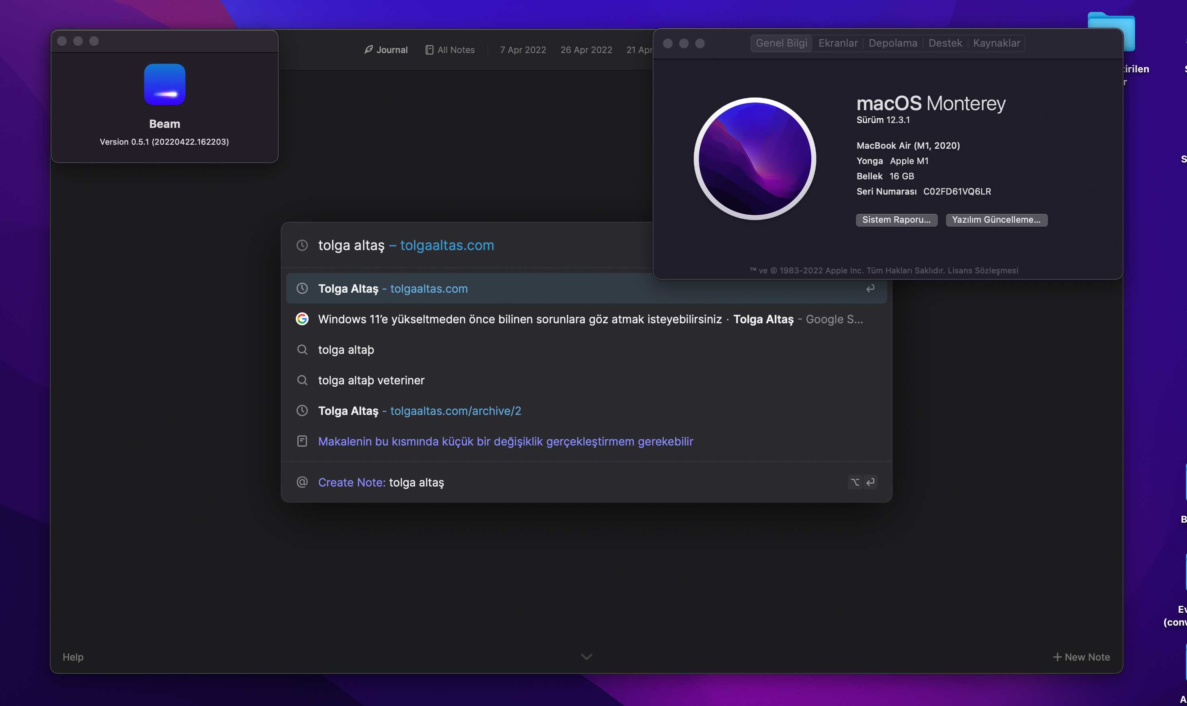This screenshot has width=1187, height=706.
Task: Click Beam Version 0.5.1 text
Action: tap(164, 142)
